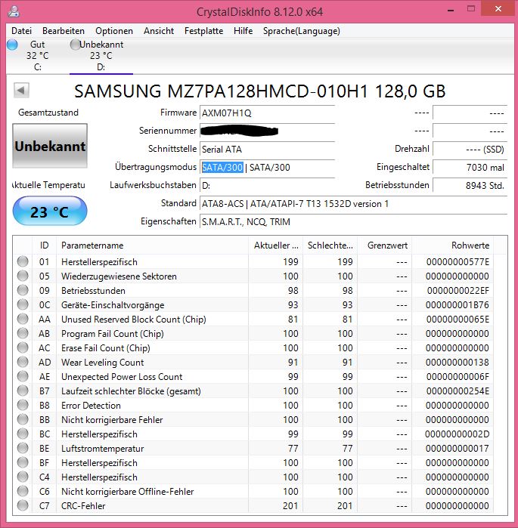This screenshot has height=528, width=518.
Task: Open the Festplatte menu
Action: tap(203, 31)
